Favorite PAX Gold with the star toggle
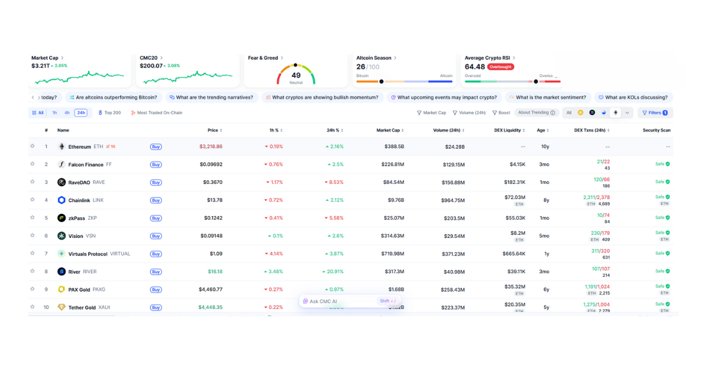 (x=33, y=289)
